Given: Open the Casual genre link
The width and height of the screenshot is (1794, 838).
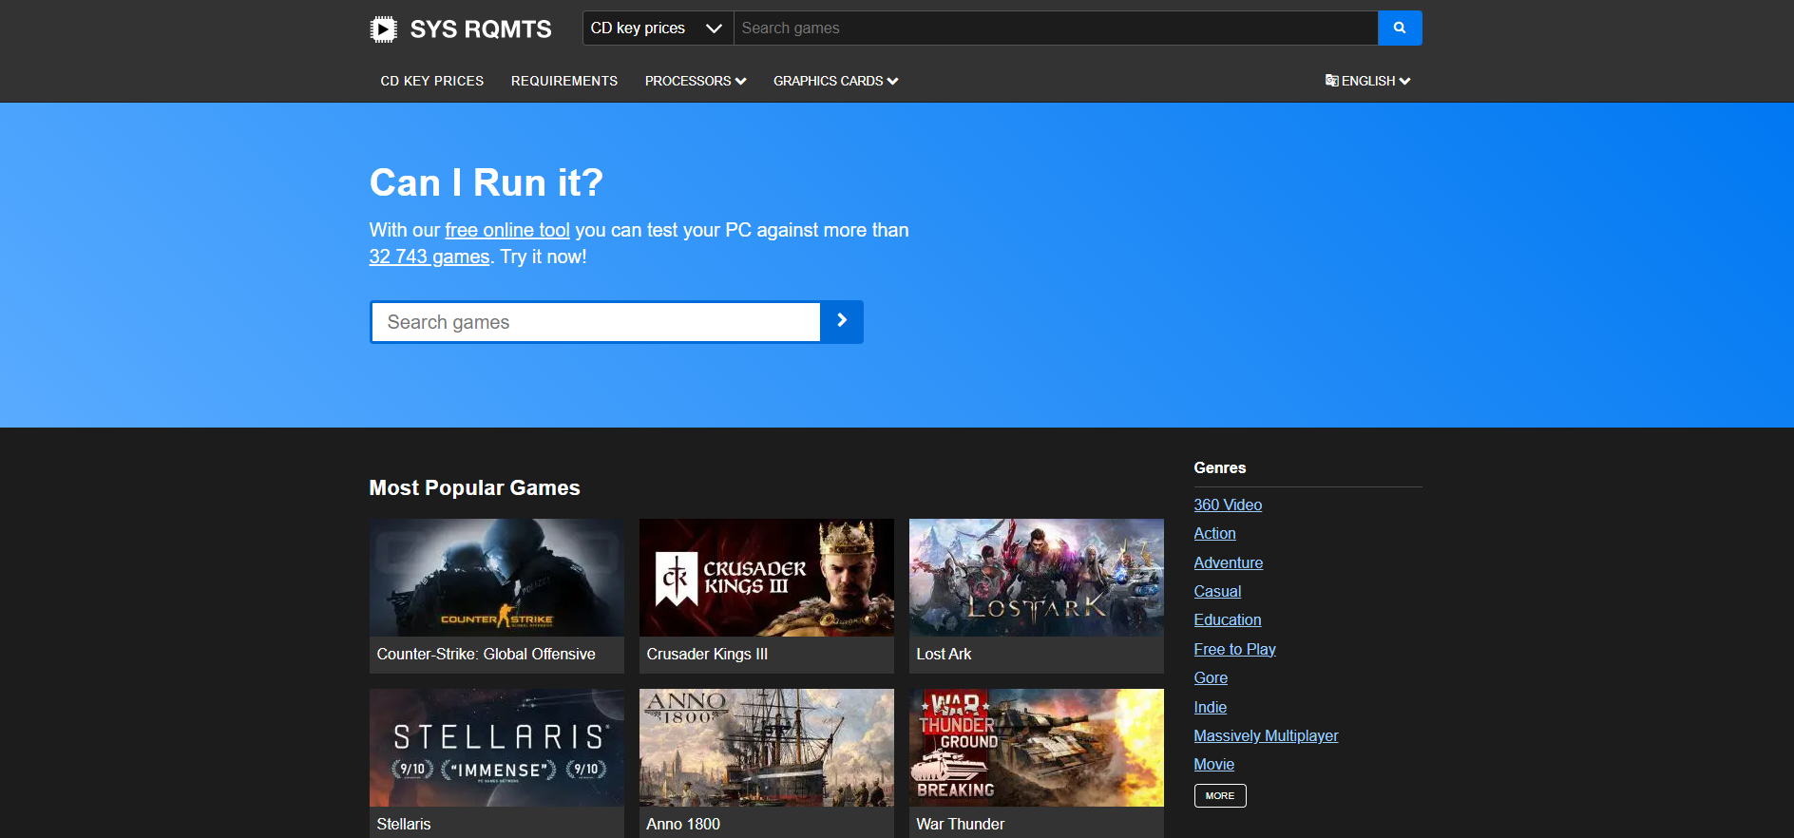Looking at the screenshot, I should pyautogui.click(x=1217, y=591).
